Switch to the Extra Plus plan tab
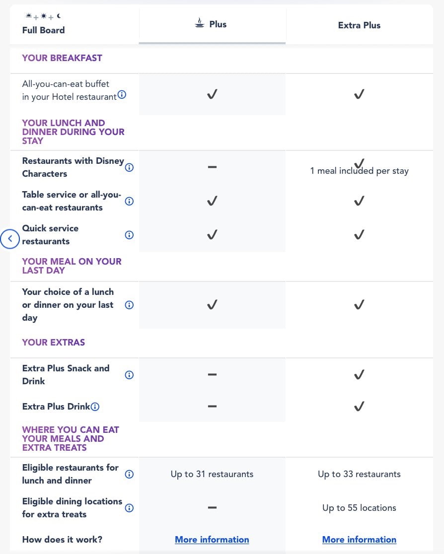Image resolution: width=444 pixels, height=554 pixels. coord(359,25)
